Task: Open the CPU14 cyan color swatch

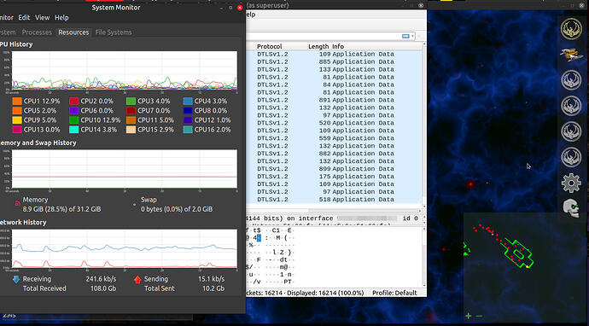Action: click(73, 130)
